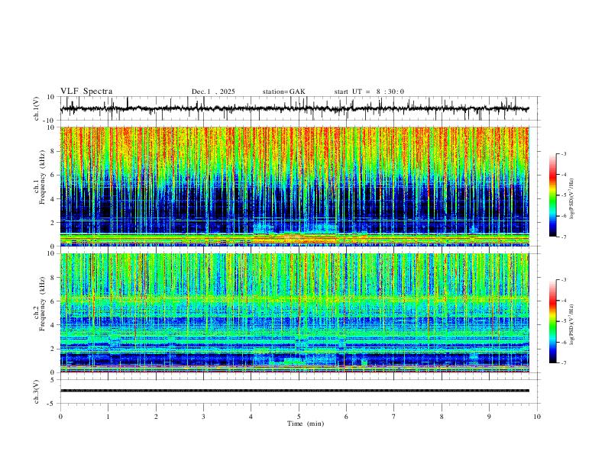Click the "7" tick on the time axis
This screenshot has width=605, height=467.
(394, 417)
